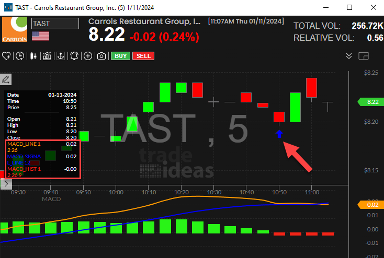Expand the side panel arrow button
The image size is (384, 258).
tap(6, 184)
